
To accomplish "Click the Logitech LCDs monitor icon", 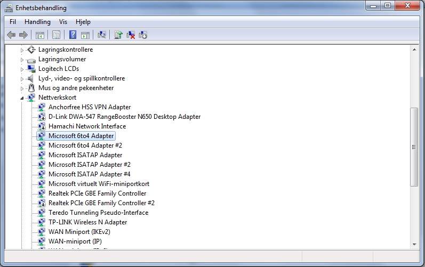I will pos(31,69).
